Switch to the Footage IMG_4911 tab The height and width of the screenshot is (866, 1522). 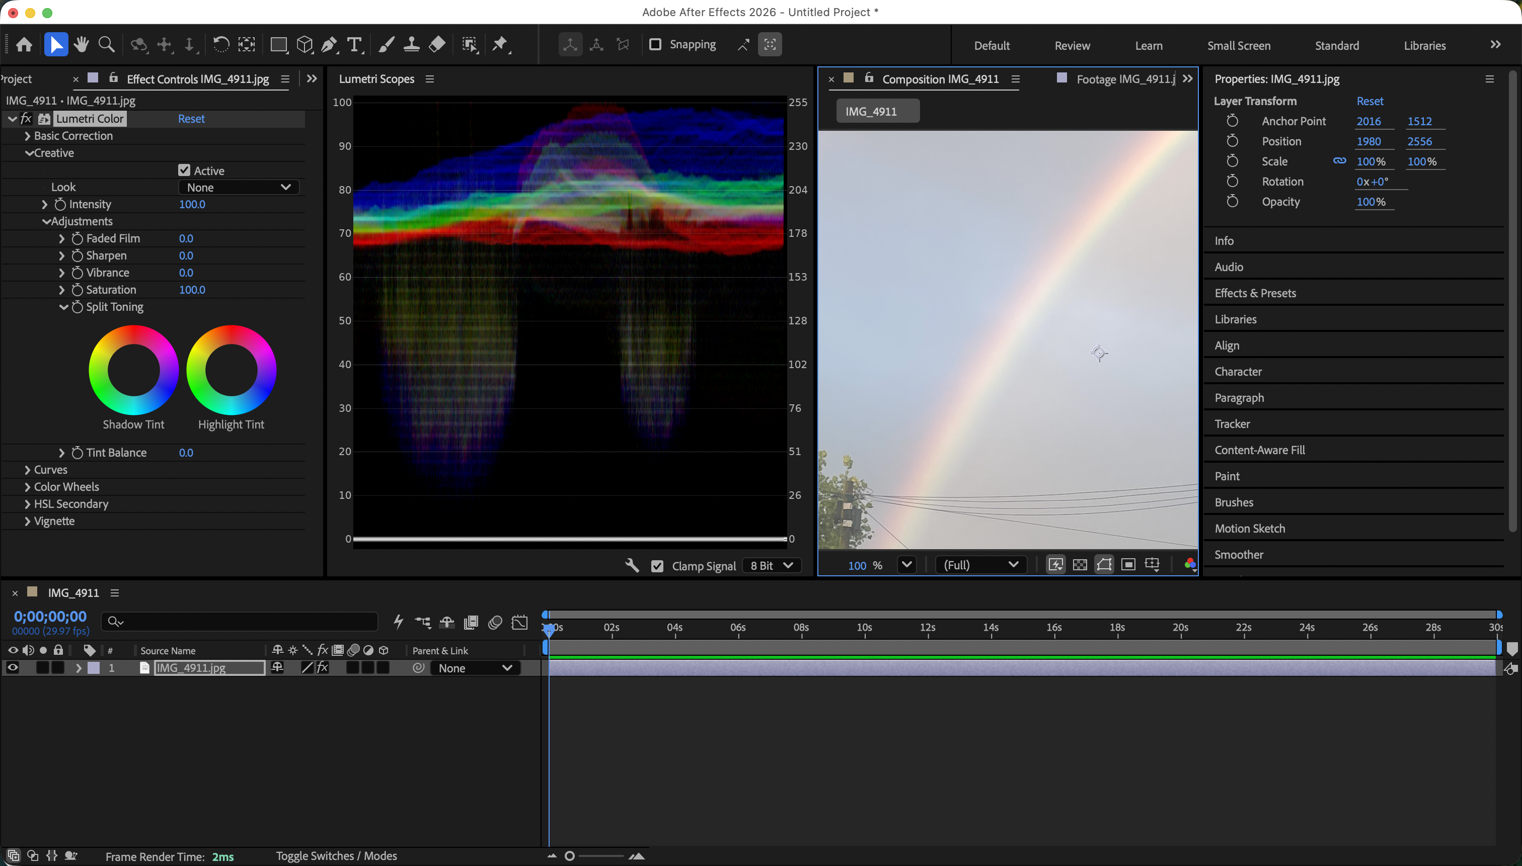(1125, 79)
